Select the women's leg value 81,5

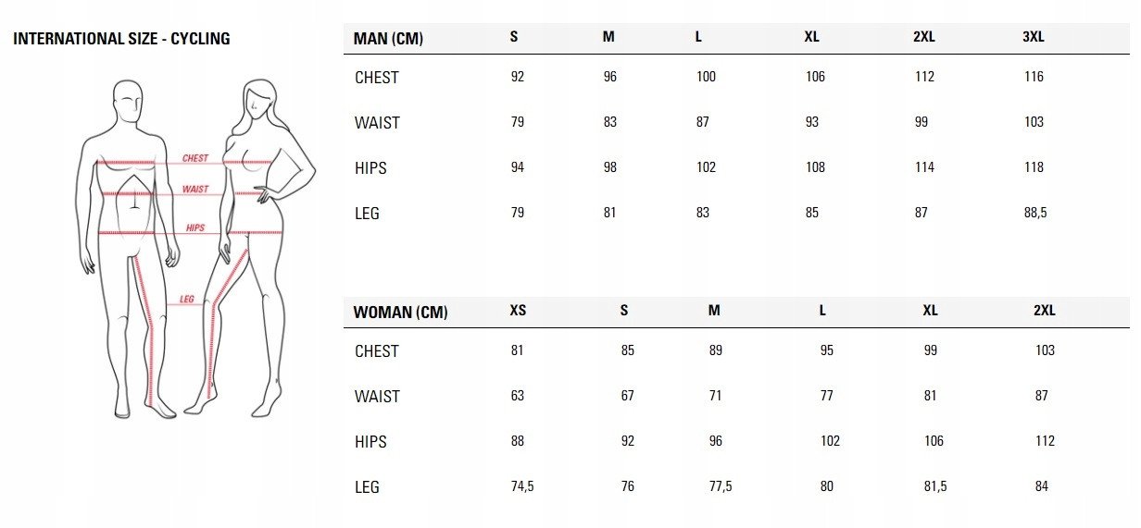tap(934, 486)
